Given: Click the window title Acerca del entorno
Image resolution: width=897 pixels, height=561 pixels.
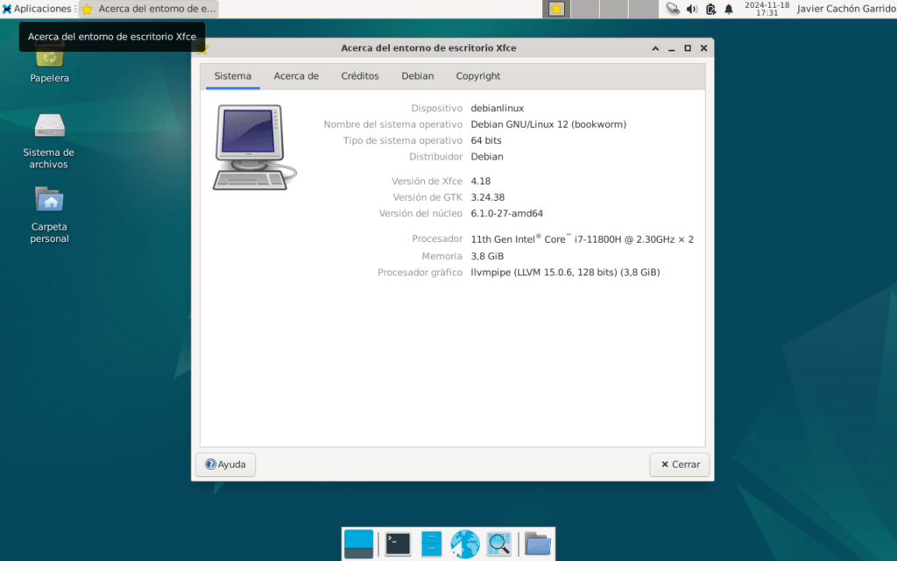Looking at the screenshot, I should click(428, 48).
